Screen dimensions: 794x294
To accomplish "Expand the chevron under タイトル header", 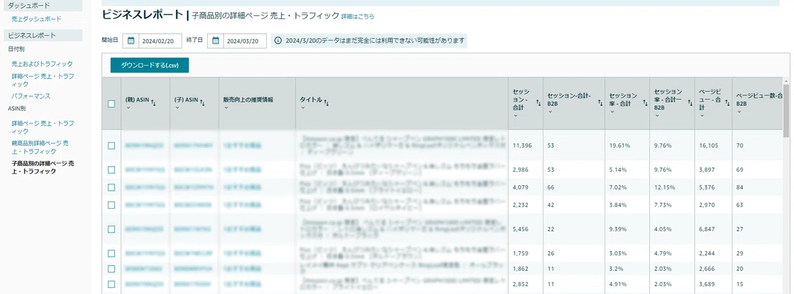I will (x=302, y=107).
